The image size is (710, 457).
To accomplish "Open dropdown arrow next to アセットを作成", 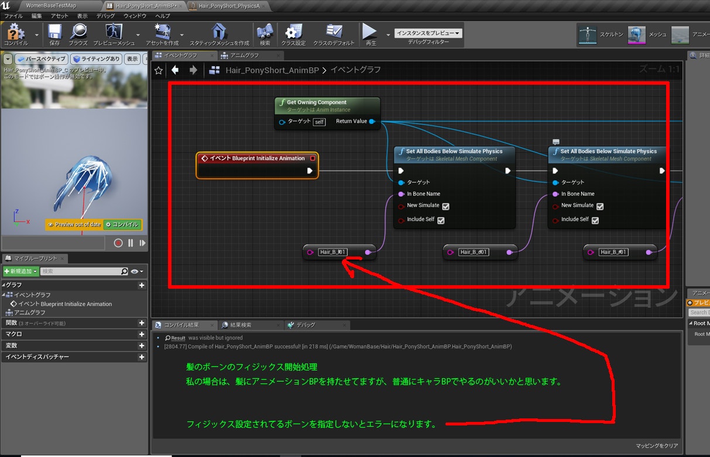I will [x=182, y=35].
